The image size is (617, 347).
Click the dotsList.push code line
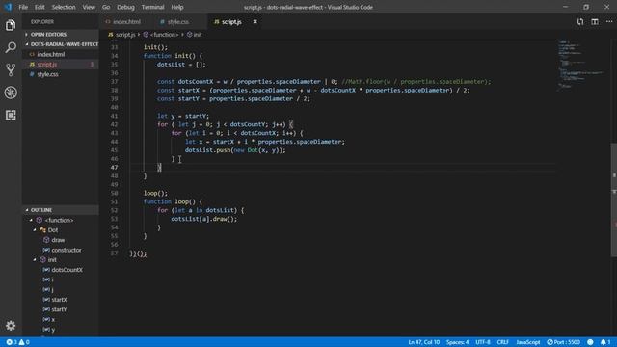coord(235,150)
